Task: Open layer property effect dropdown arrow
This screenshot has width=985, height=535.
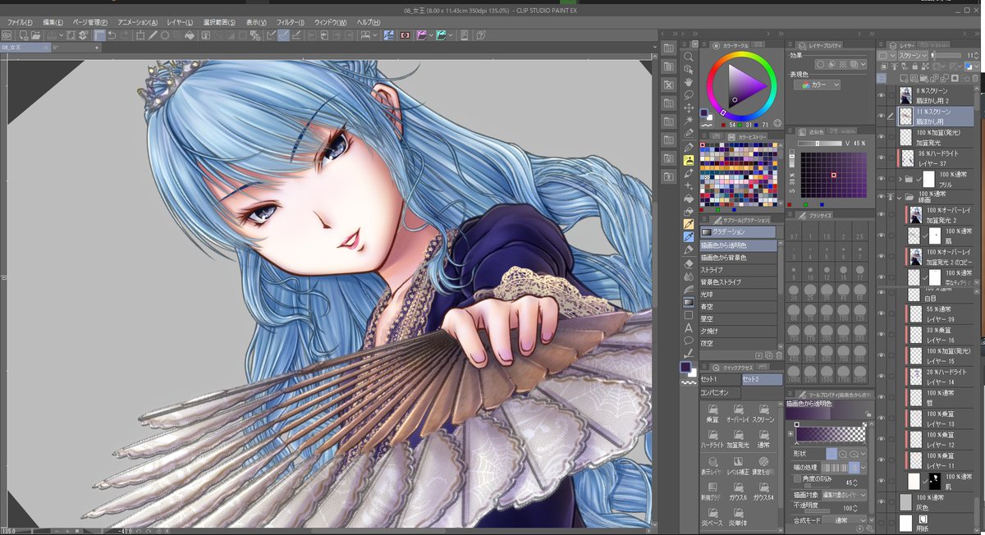Action: click(863, 64)
